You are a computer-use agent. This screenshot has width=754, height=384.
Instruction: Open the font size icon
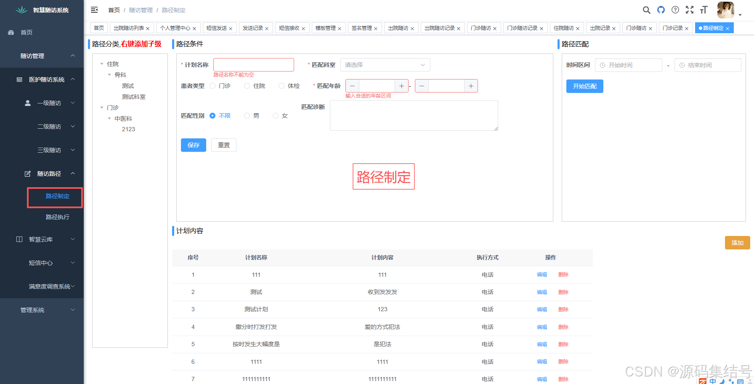(704, 10)
